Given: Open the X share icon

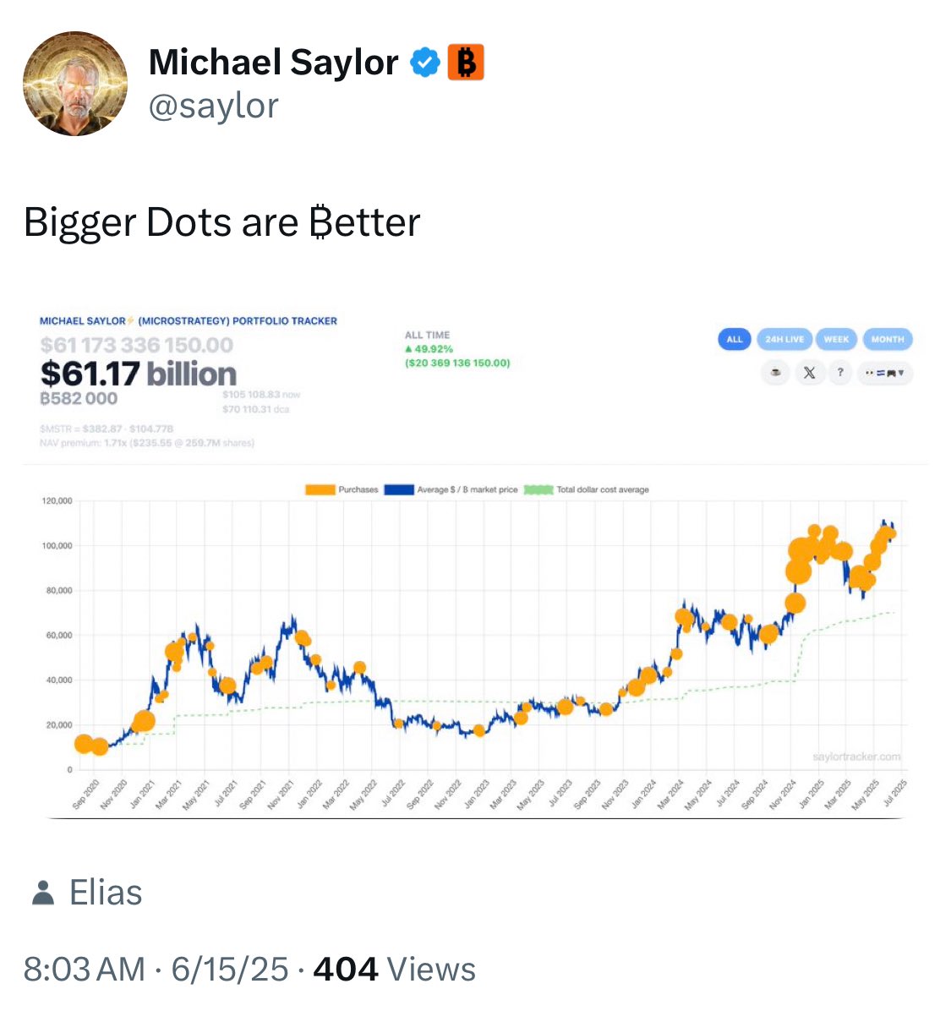Looking at the screenshot, I should click(809, 373).
